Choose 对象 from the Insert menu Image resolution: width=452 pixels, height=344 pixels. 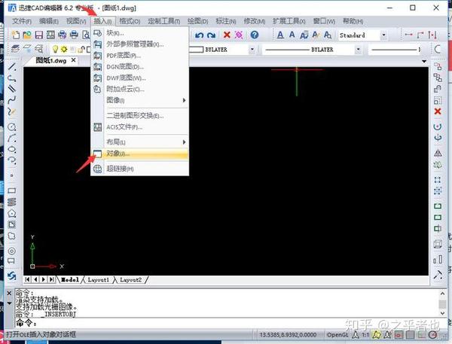click(140, 154)
